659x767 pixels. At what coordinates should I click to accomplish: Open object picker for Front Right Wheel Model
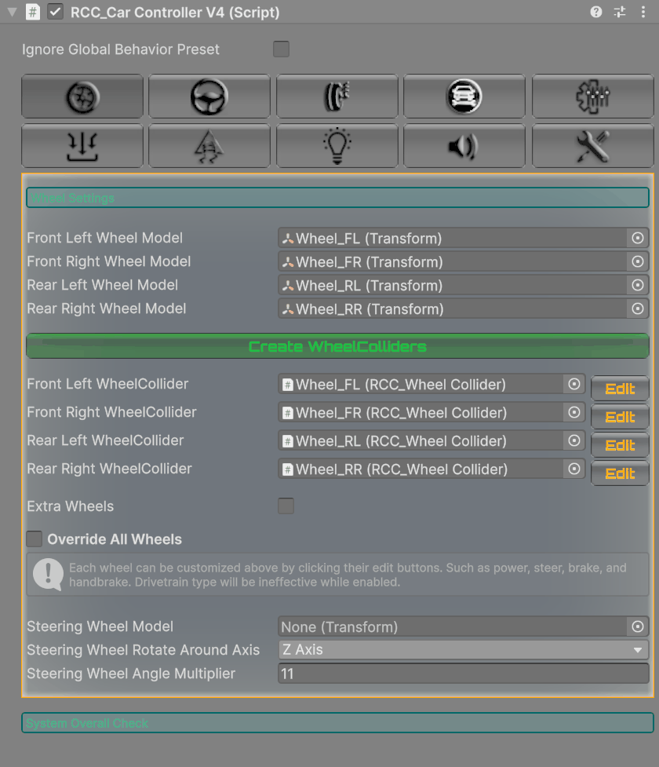click(x=638, y=261)
